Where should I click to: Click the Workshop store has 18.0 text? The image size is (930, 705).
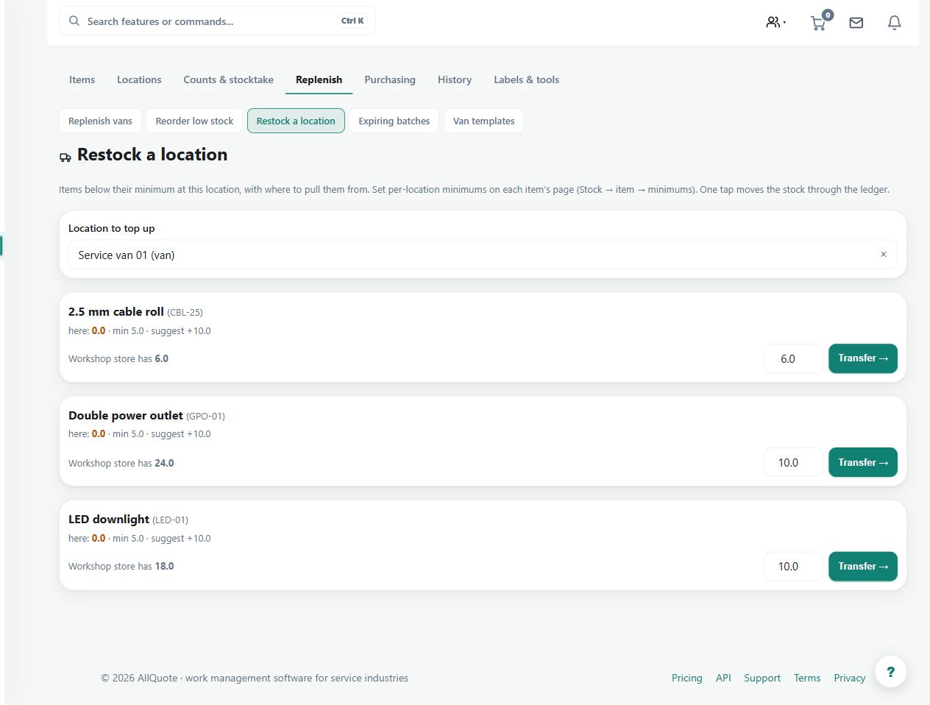[x=121, y=566]
